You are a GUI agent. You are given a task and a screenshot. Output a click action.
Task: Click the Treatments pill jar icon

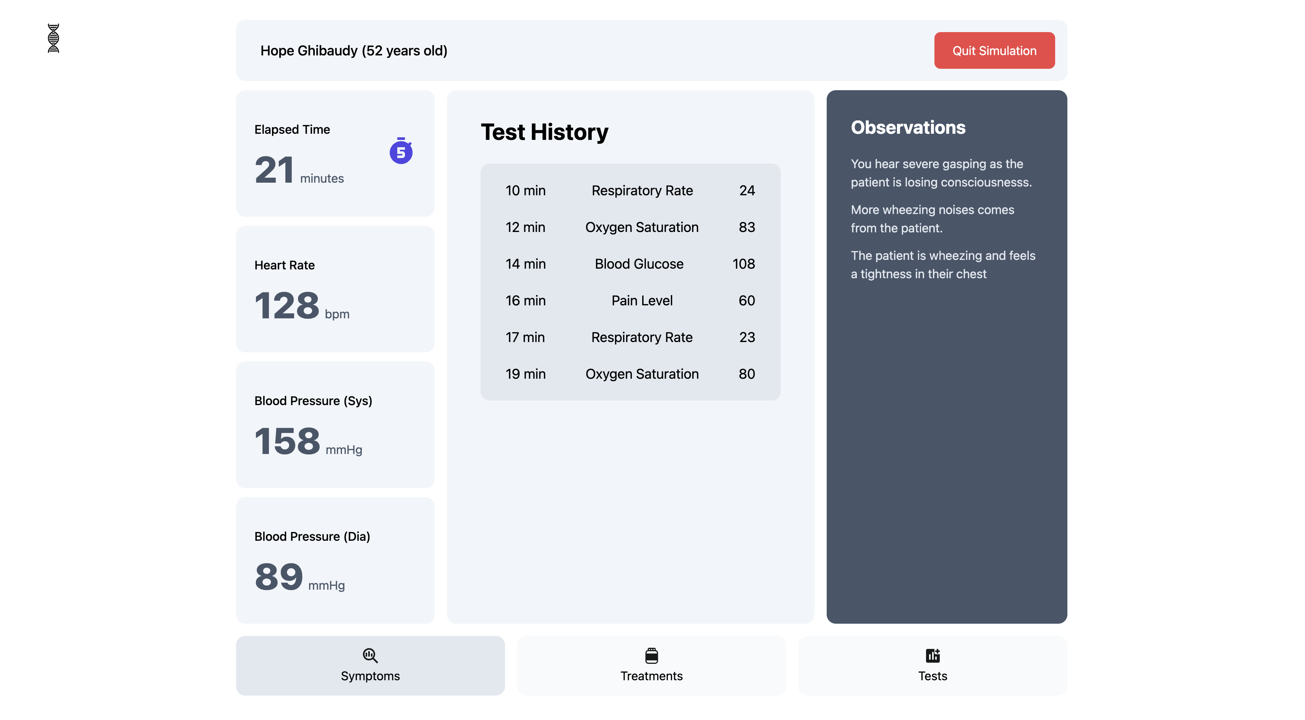click(651, 655)
